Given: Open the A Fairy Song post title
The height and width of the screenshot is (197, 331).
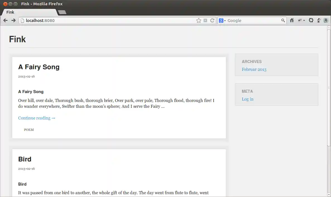Looking at the screenshot, I should pos(39,67).
